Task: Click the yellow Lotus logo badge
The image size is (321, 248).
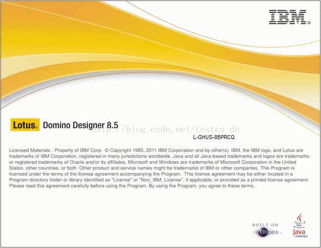Action: tap(25, 125)
